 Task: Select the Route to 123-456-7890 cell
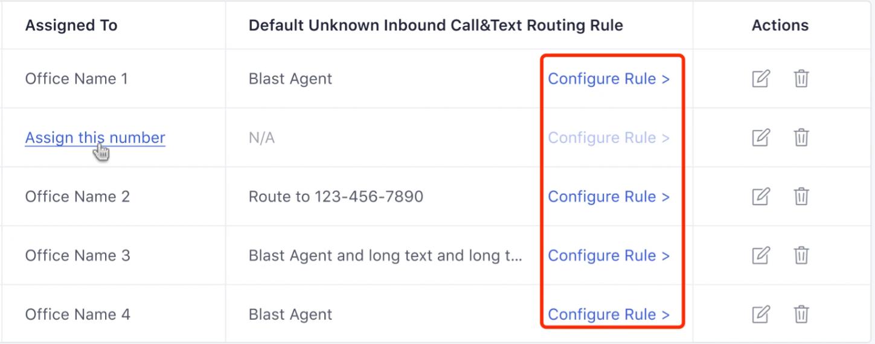tap(336, 197)
